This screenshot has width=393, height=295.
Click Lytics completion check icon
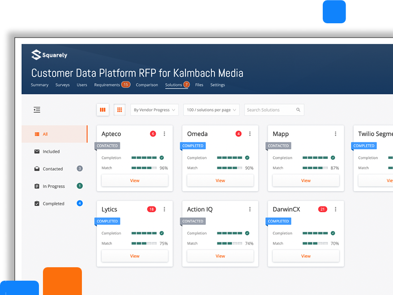162,233
